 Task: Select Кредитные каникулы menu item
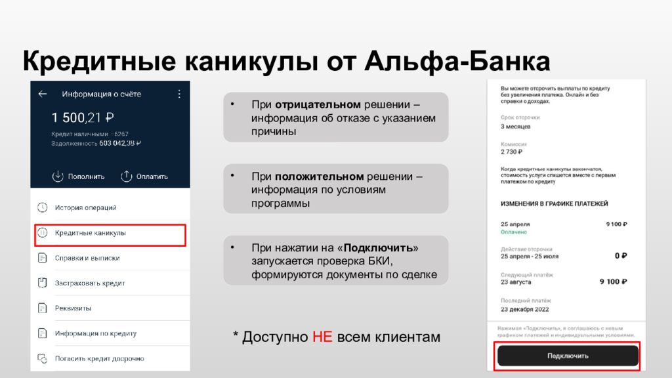click(110, 235)
